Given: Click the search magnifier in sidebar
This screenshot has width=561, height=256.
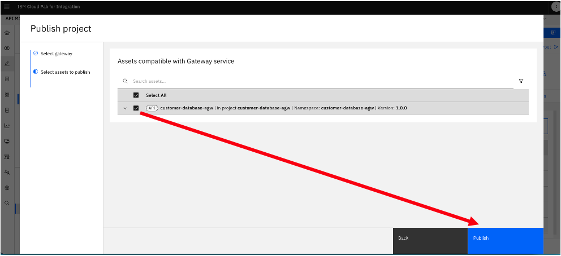Looking at the screenshot, I should pos(7,203).
